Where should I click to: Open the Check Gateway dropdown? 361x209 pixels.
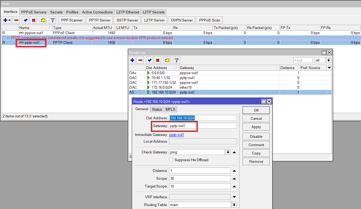click(228, 152)
